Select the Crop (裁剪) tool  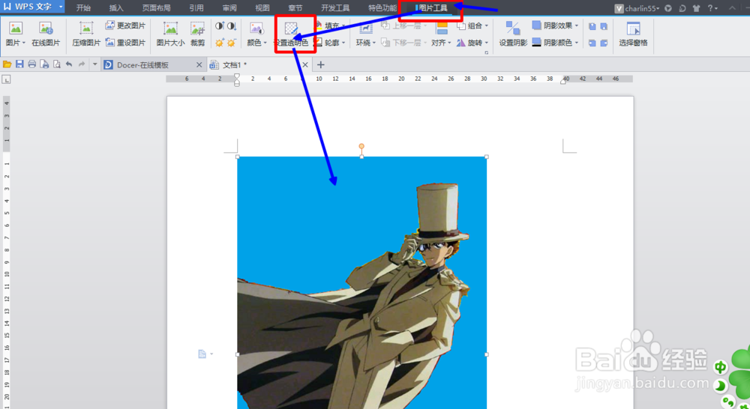[197, 34]
